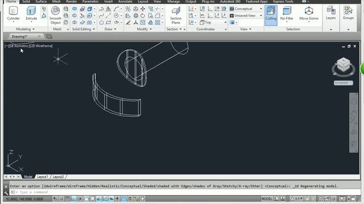Click the command line customize wrench icon
This screenshot has width=364, height=204.
[6, 193]
